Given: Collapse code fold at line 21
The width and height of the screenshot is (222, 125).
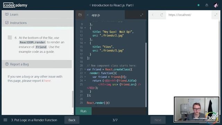Looking at the screenshot, I should click(85, 69).
